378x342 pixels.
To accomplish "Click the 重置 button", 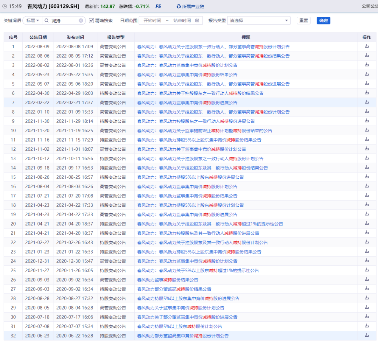I will click(303, 21).
